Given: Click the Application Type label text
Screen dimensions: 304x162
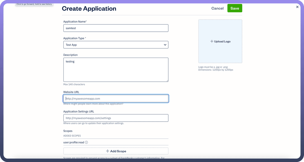Looking at the screenshot, I should tap(74, 38).
